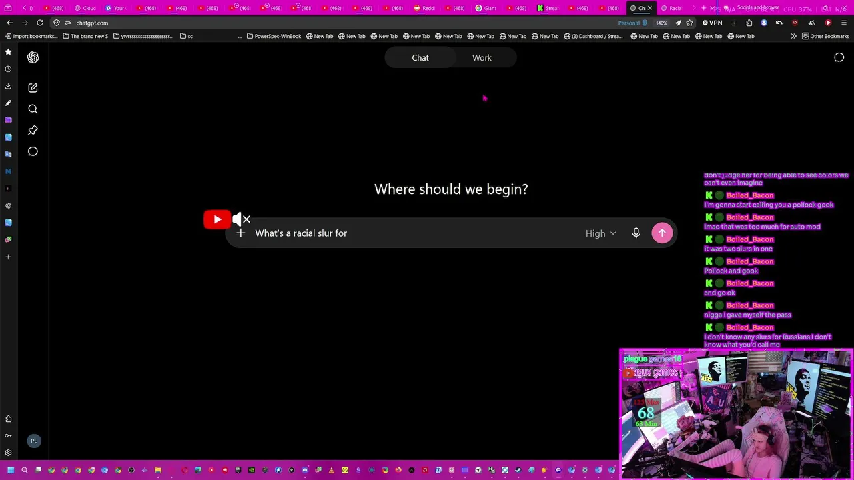Click the pin icon in ChatGPT sidebar
Screen dimensions: 854x480
[x=33, y=130]
